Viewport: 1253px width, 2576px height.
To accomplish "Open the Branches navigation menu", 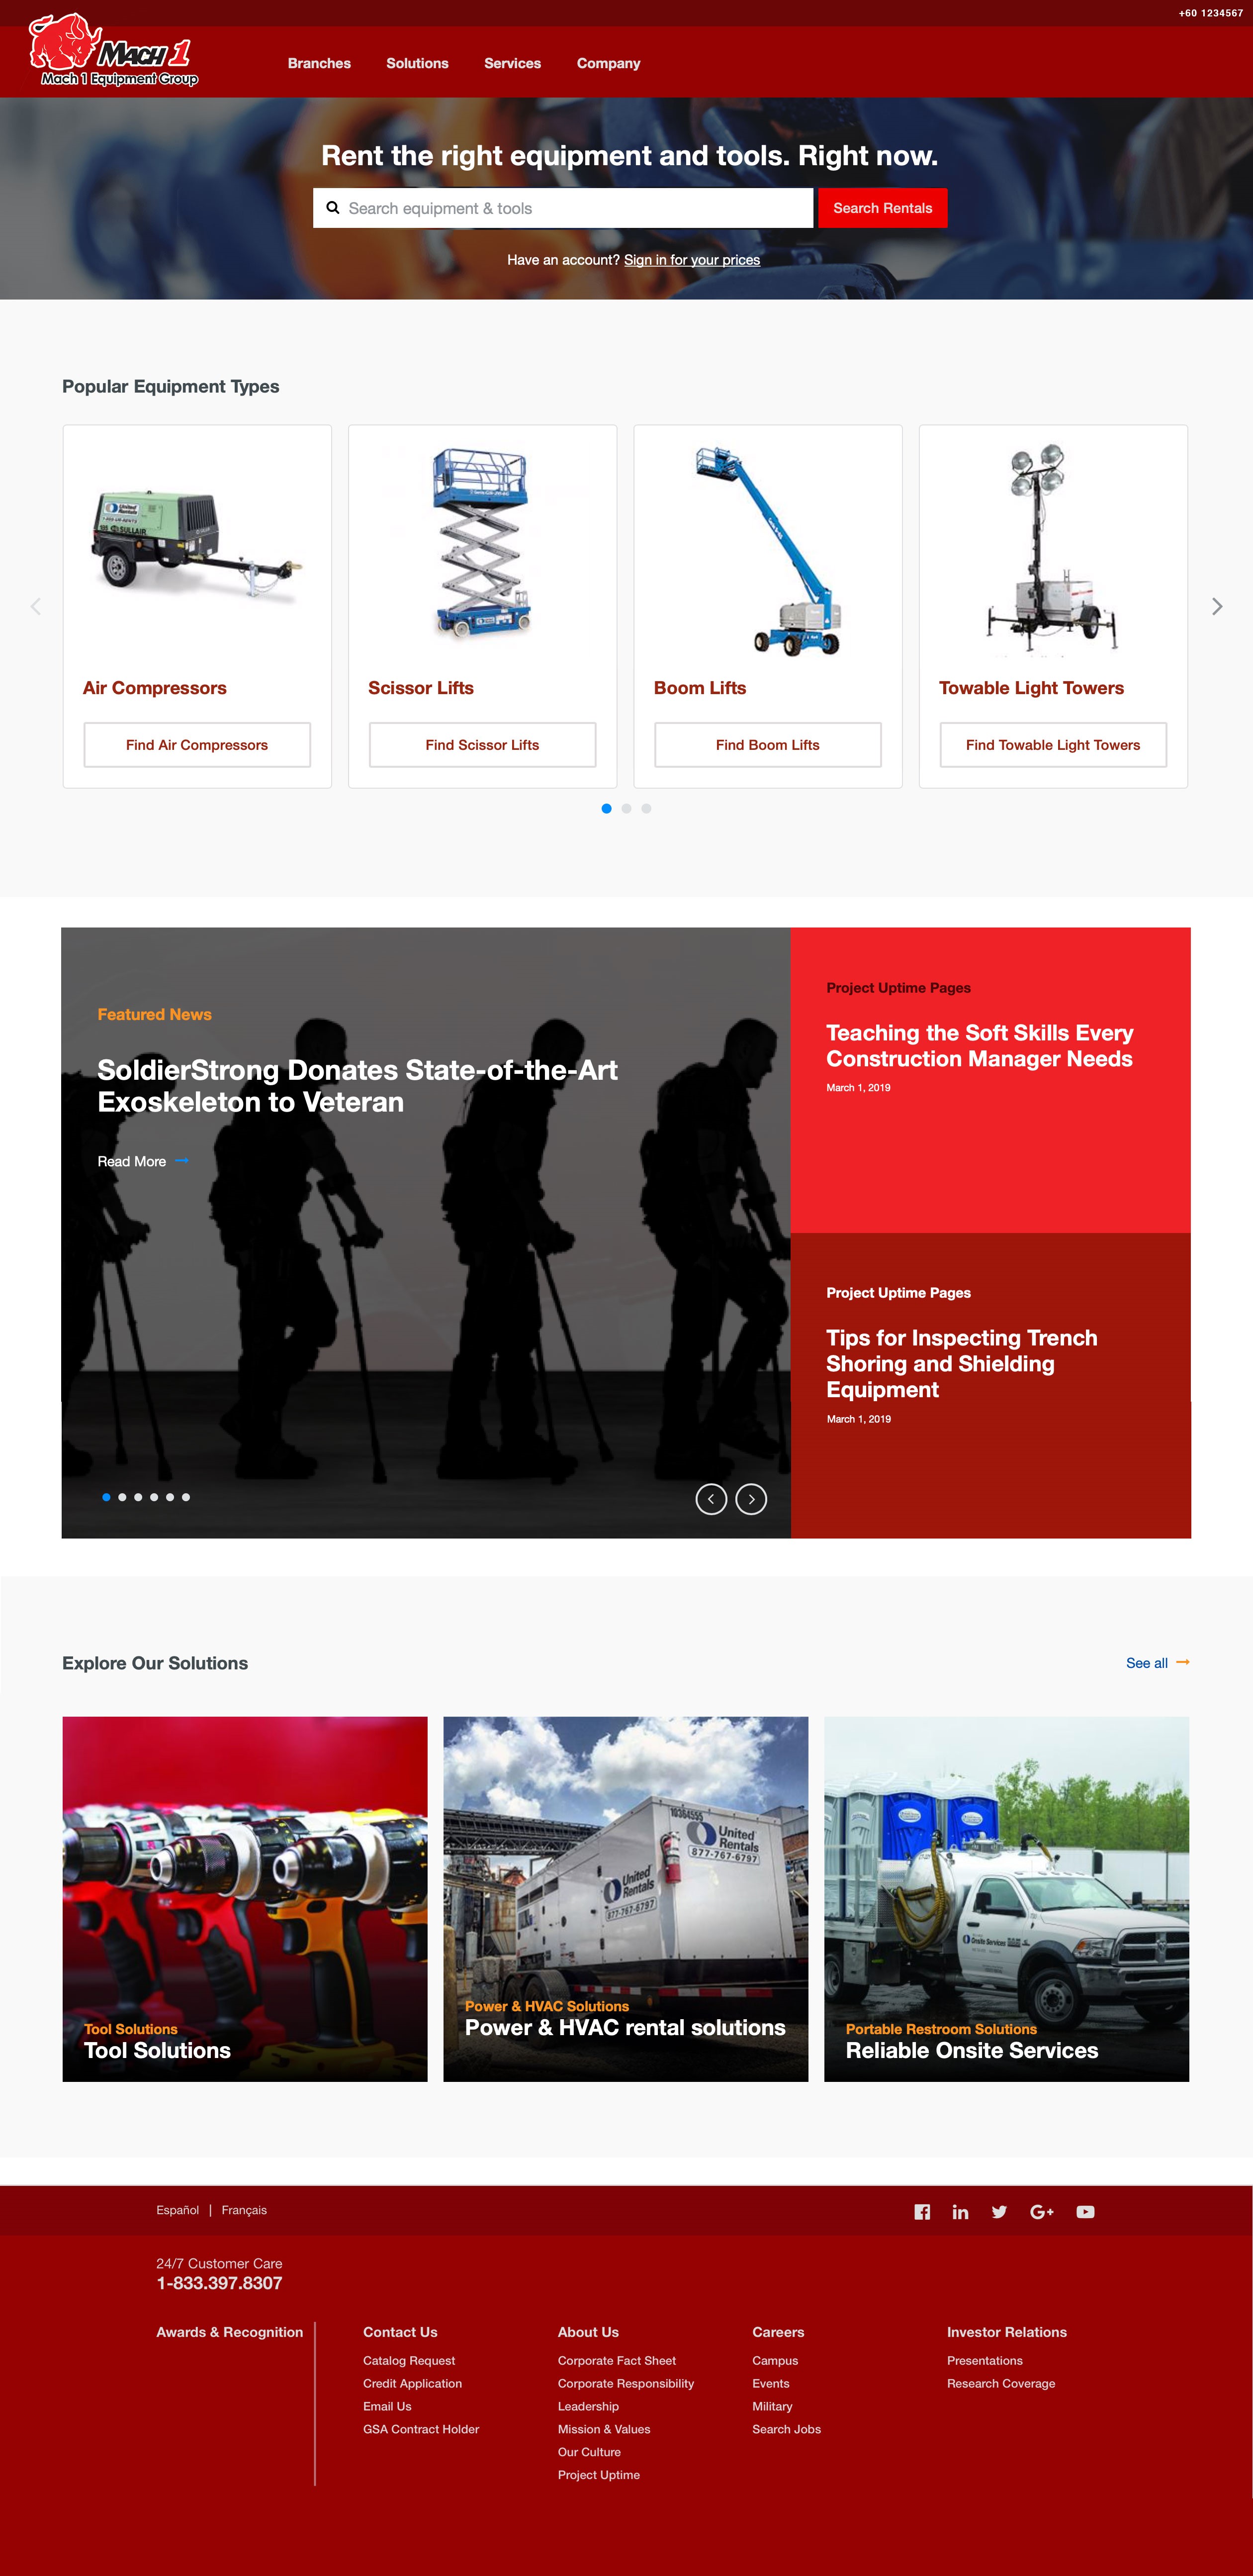I will [319, 63].
